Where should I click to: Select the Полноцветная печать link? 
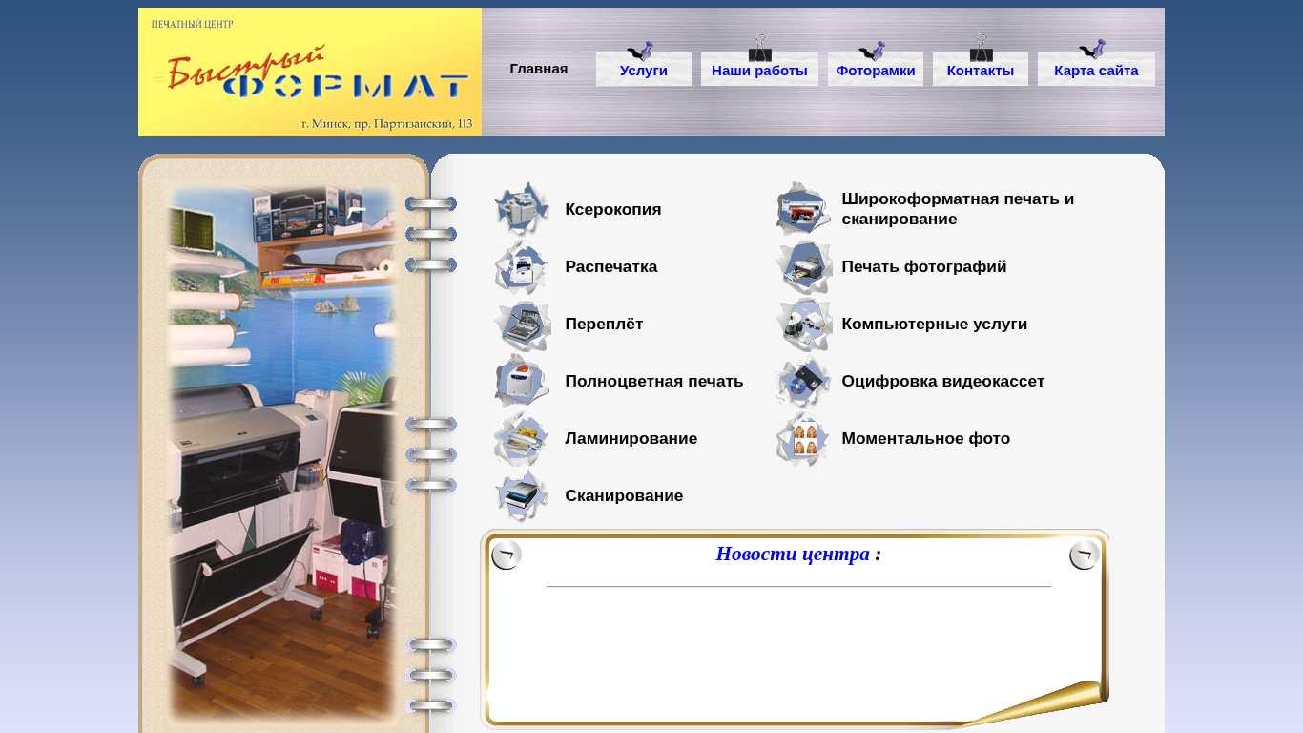(x=654, y=381)
